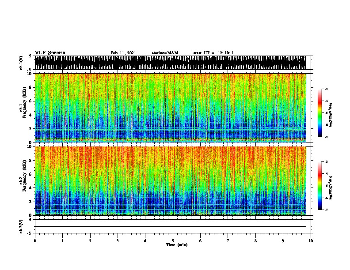Click time axis tick label 4
Image resolution: width=350 pixels, height=270 pixels.
click(145, 241)
